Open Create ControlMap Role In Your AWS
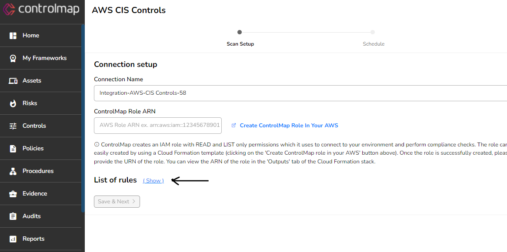 (x=289, y=125)
